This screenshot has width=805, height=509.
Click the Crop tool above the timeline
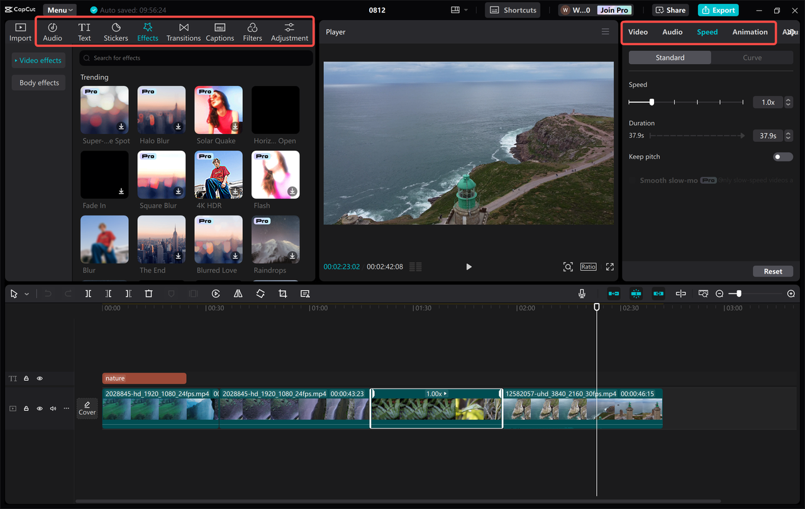(x=282, y=293)
